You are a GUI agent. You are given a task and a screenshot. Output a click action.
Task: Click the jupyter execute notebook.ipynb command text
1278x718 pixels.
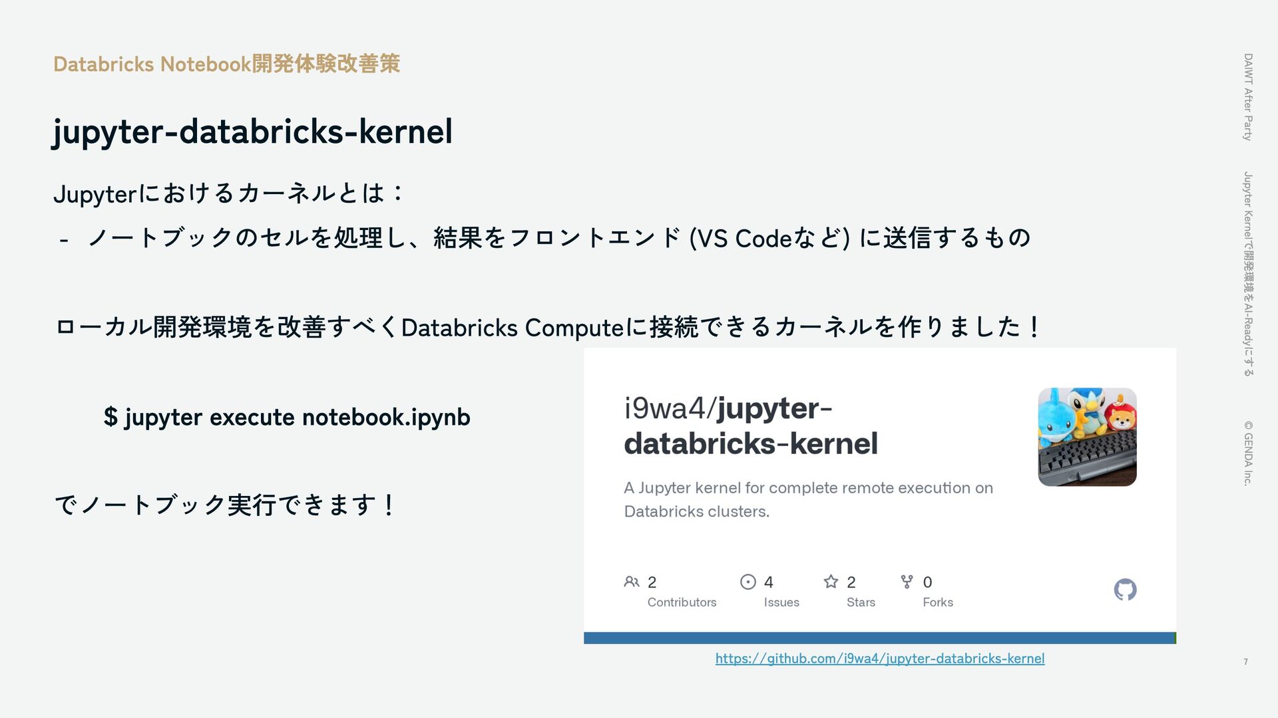coord(288,417)
